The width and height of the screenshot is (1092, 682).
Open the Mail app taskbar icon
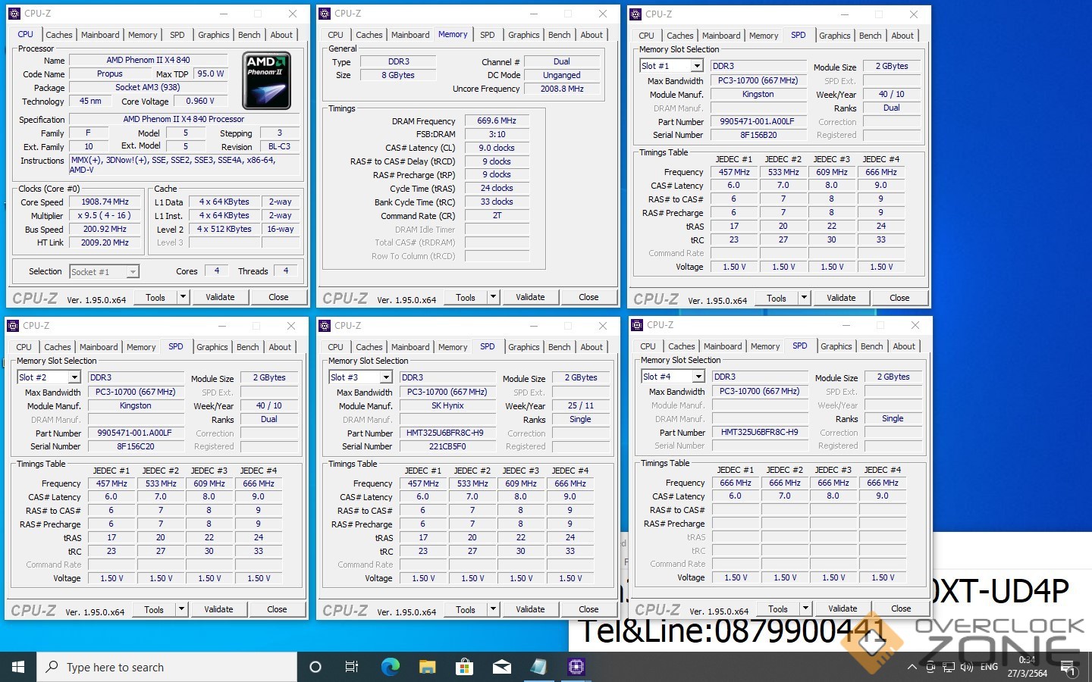click(501, 667)
